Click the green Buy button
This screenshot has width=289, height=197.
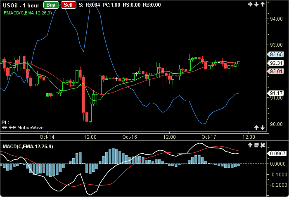point(51,5)
